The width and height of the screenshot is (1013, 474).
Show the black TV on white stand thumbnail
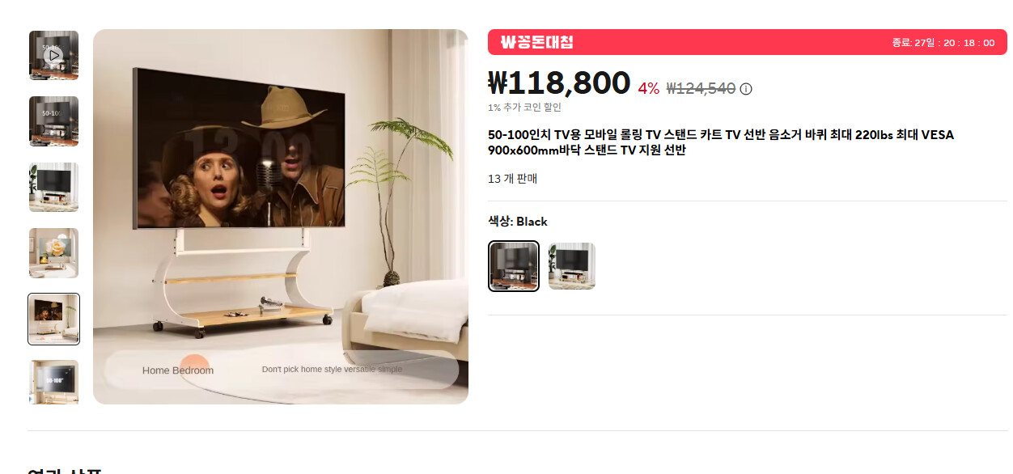point(53,187)
